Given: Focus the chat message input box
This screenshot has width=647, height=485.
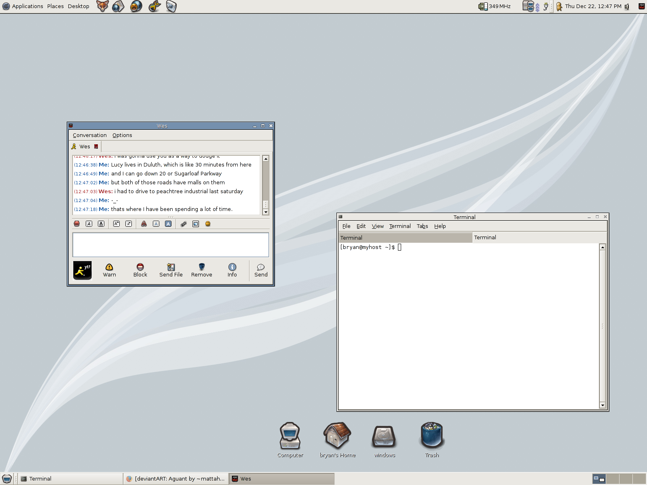Looking at the screenshot, I should (x=171, y=245).
